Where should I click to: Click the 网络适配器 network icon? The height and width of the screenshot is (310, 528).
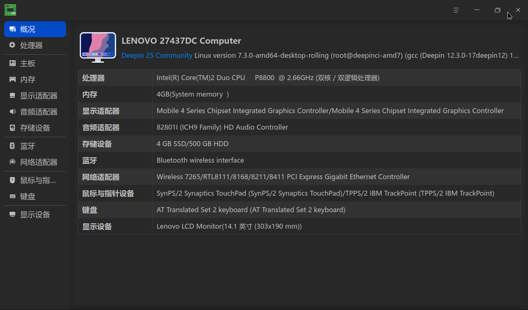pyautogui.click(x=12, y=162)
